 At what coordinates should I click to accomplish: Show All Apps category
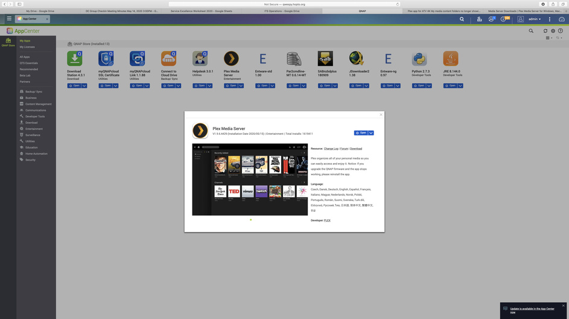click(x=25, y=57)
